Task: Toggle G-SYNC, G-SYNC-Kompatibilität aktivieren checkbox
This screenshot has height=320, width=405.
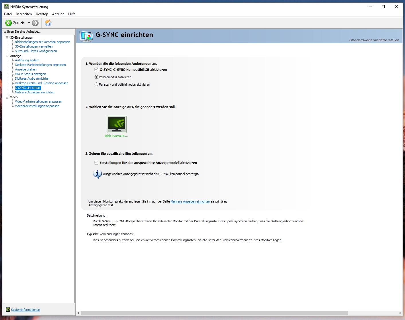Action: 97,70
